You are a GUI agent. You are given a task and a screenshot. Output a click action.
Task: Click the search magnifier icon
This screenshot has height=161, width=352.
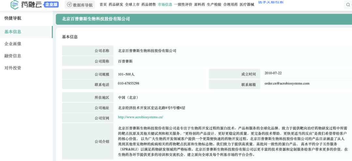coord(348,5)
